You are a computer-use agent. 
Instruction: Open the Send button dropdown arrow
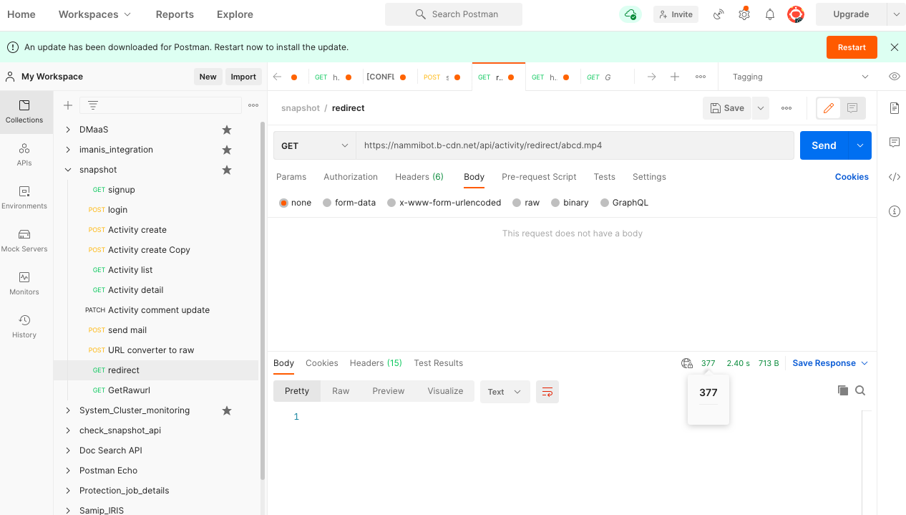[x=859, y=145]
